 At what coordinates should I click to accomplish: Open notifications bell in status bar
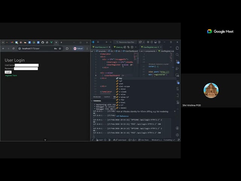(178, 140)
